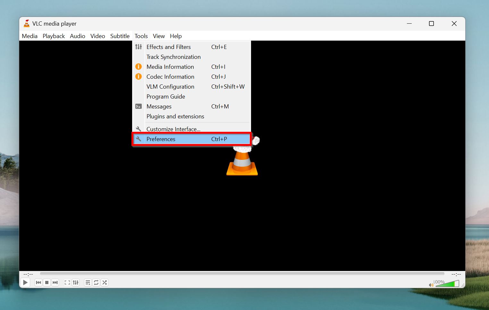Open Media Information dialog

click(191, 67)
